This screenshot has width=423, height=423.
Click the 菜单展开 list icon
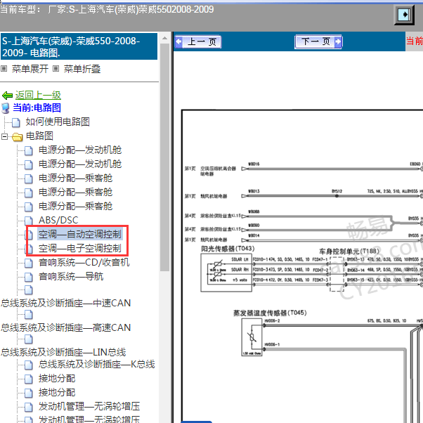[x=4, y=69]
